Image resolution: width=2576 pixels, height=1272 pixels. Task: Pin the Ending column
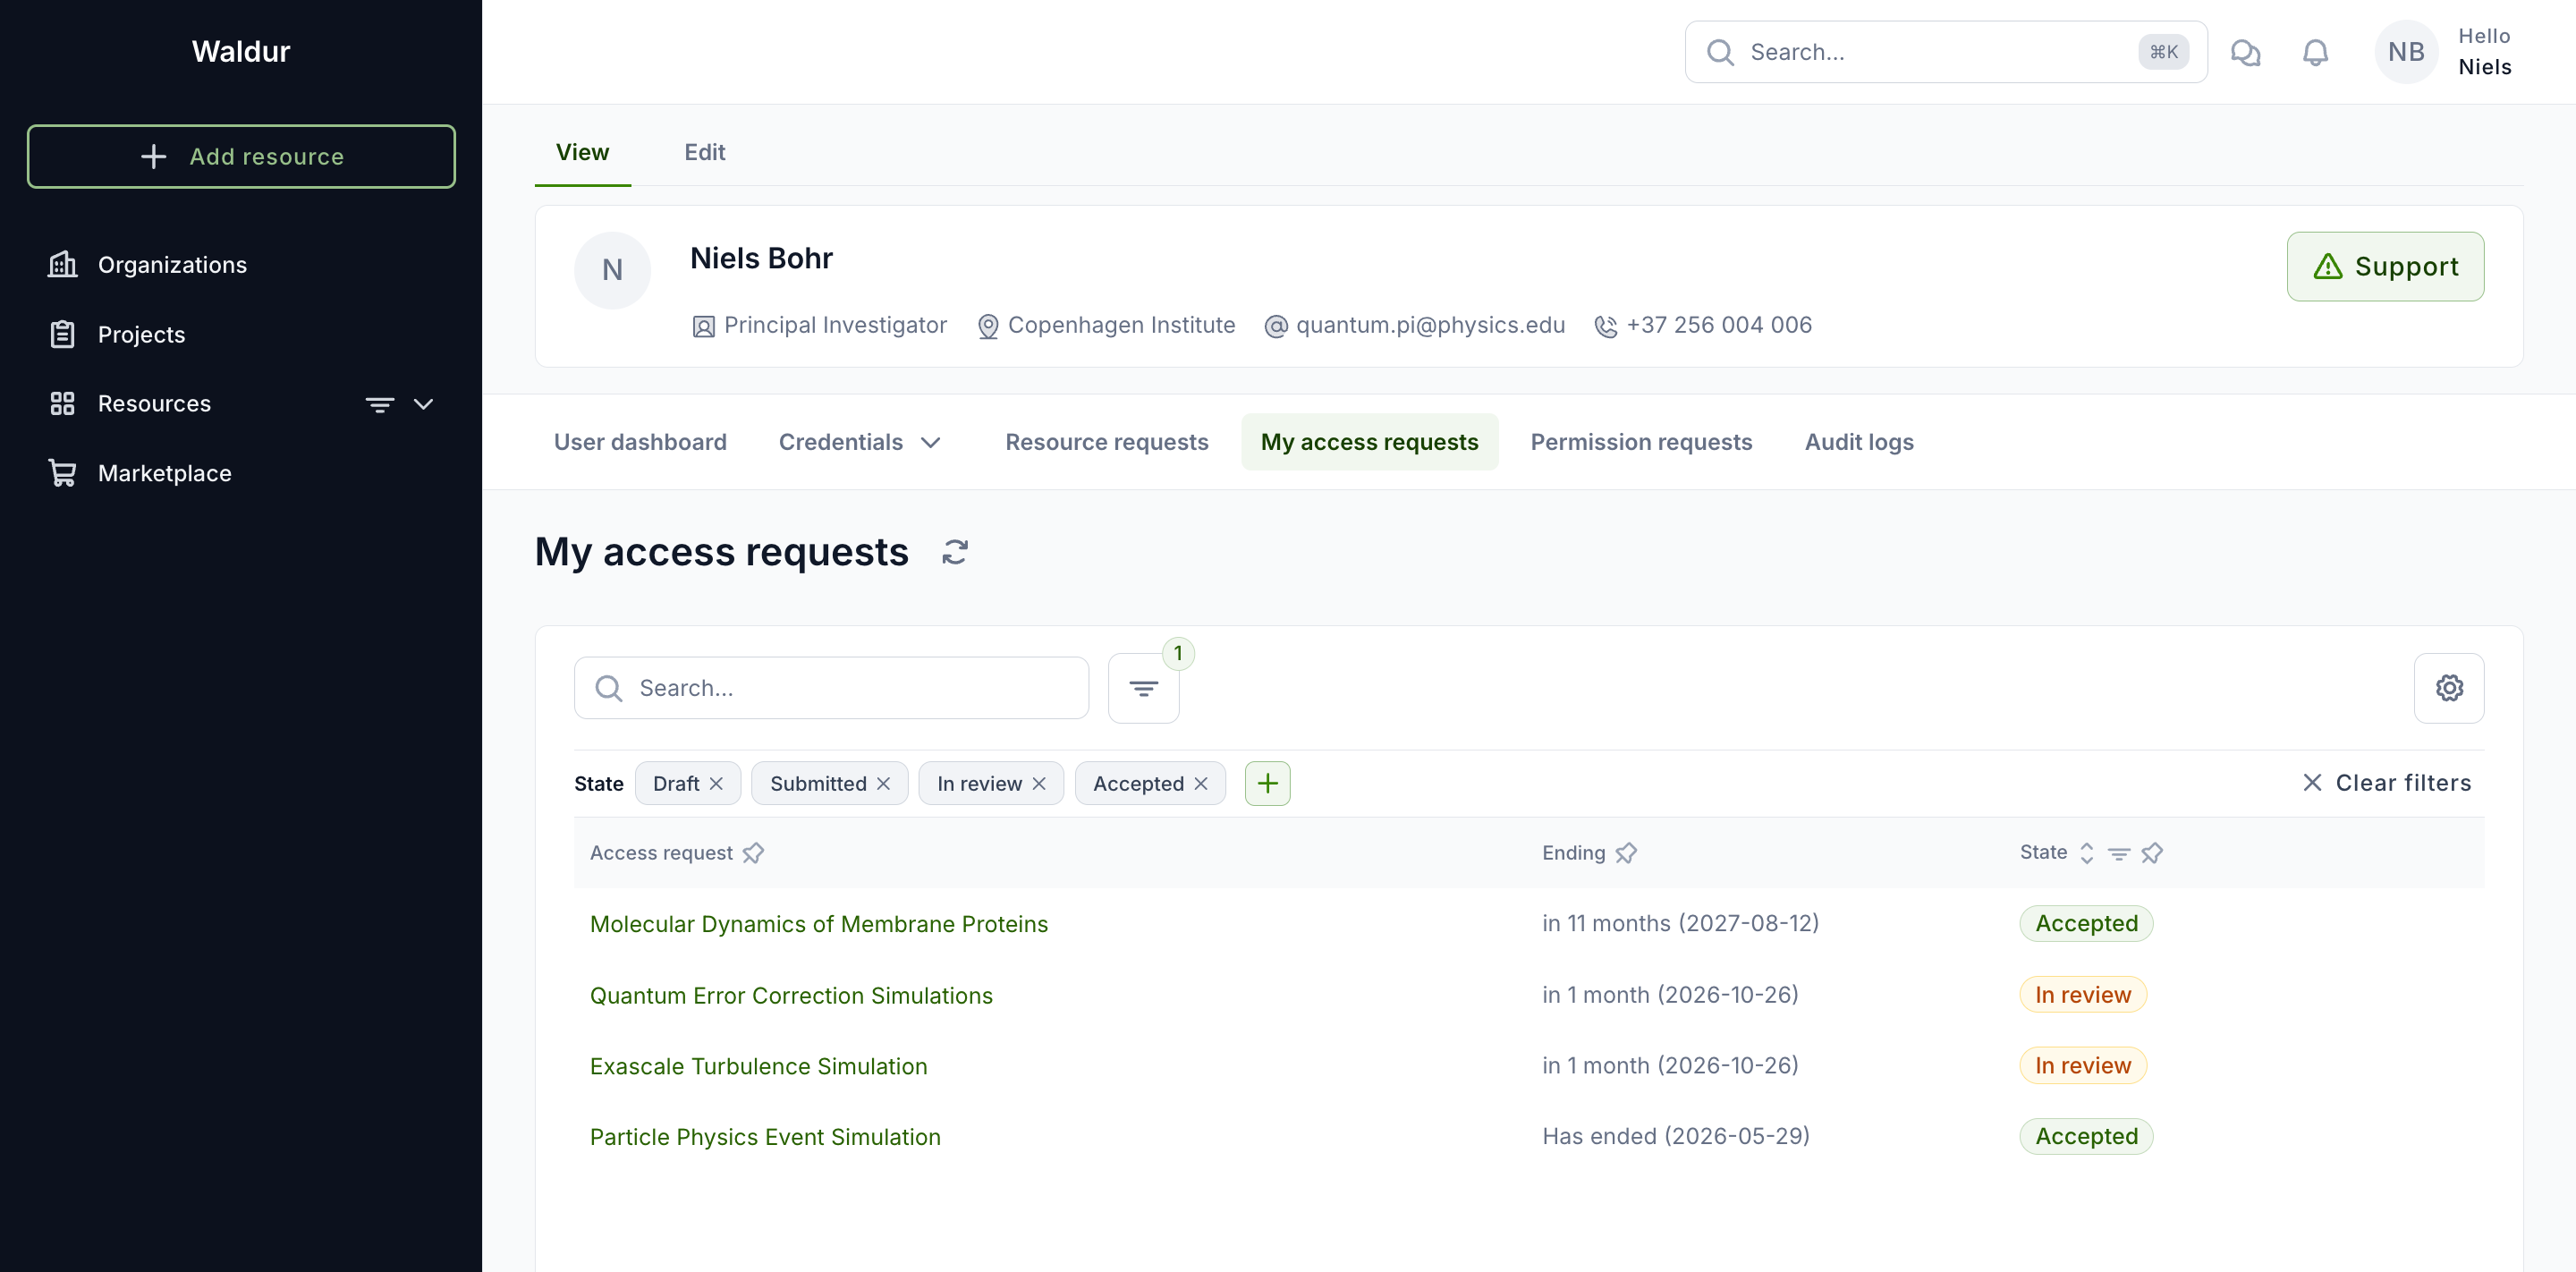point(1626,853)
